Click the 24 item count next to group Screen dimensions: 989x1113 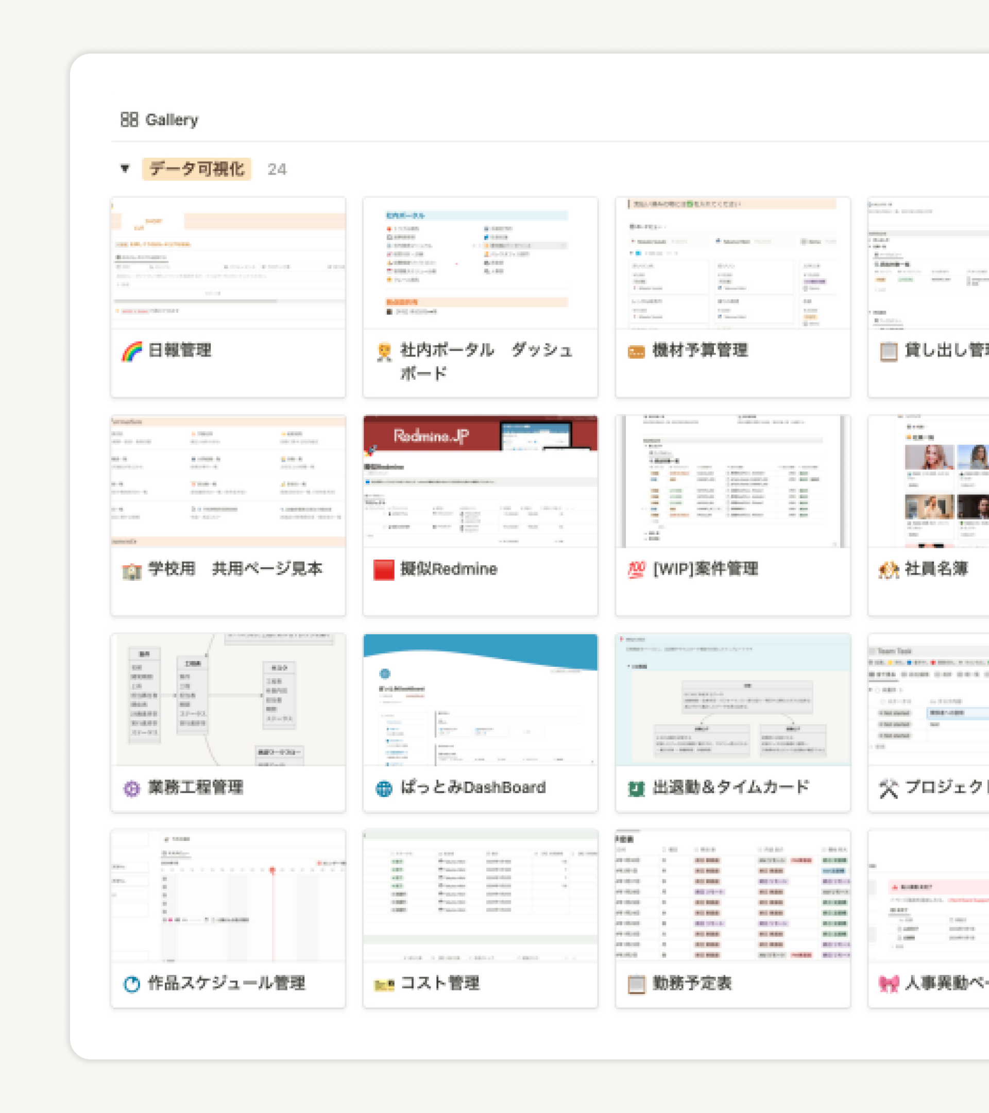[277, 170]
